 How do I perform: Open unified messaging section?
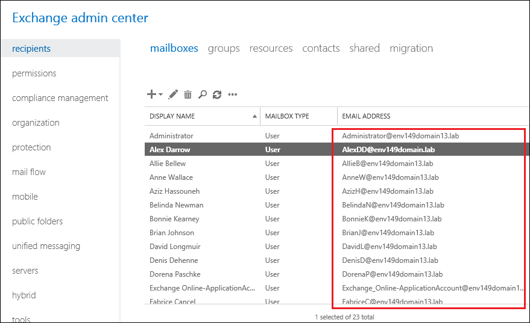pos(46,246)
